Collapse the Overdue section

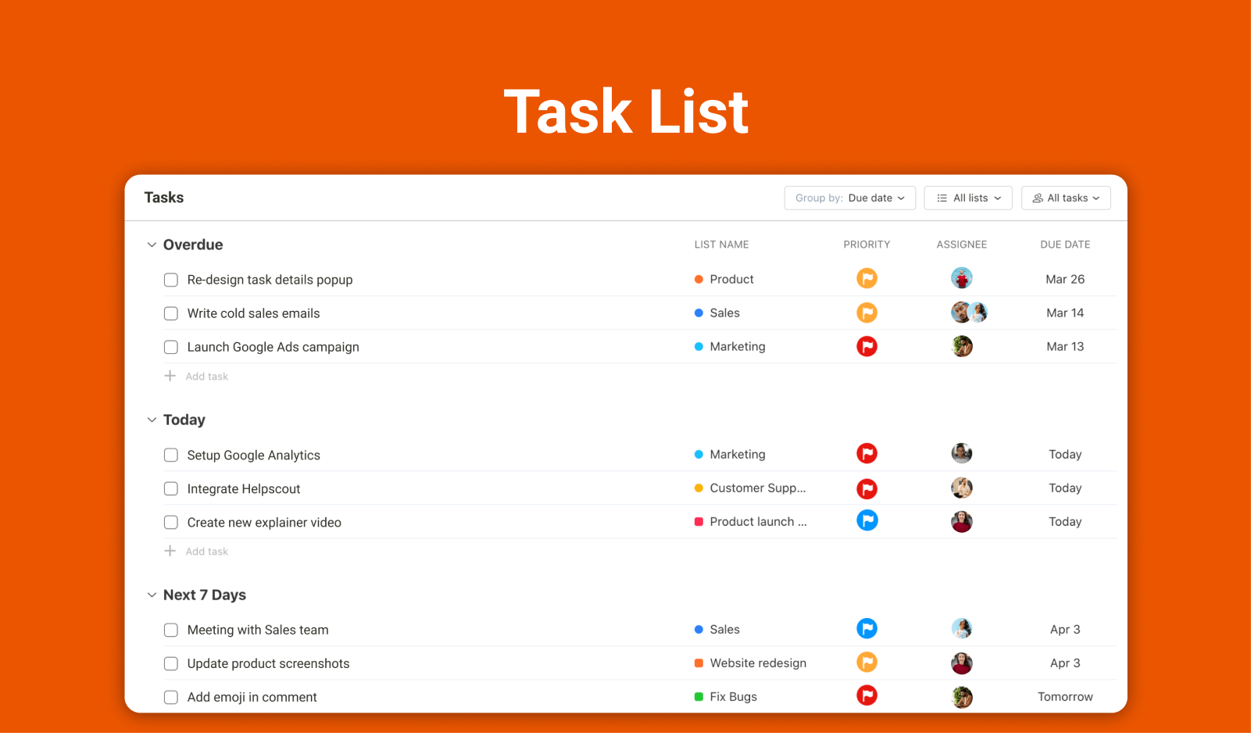(152, 245)
